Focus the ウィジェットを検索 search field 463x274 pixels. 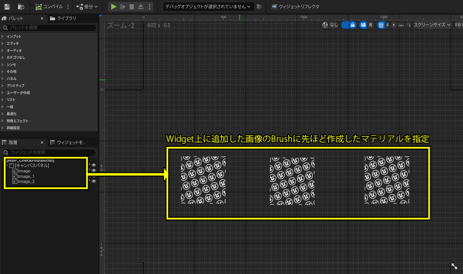(x=49, y=152)
